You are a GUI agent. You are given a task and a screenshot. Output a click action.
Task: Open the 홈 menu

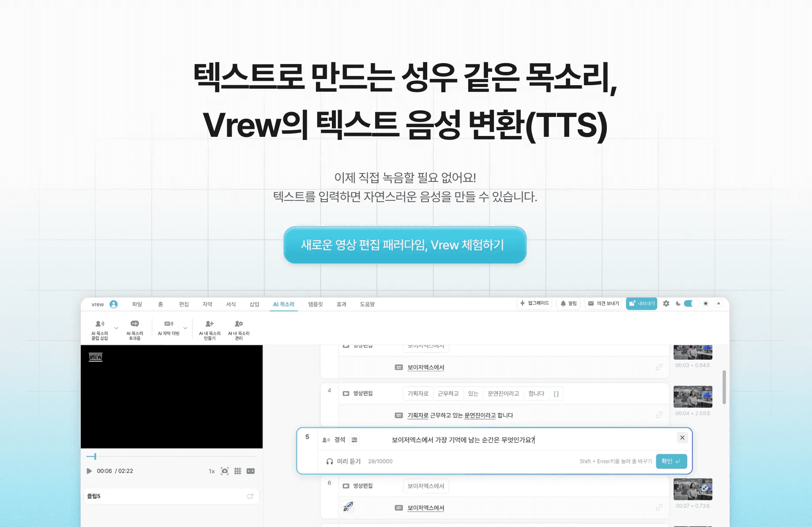[x=161, y=304]
